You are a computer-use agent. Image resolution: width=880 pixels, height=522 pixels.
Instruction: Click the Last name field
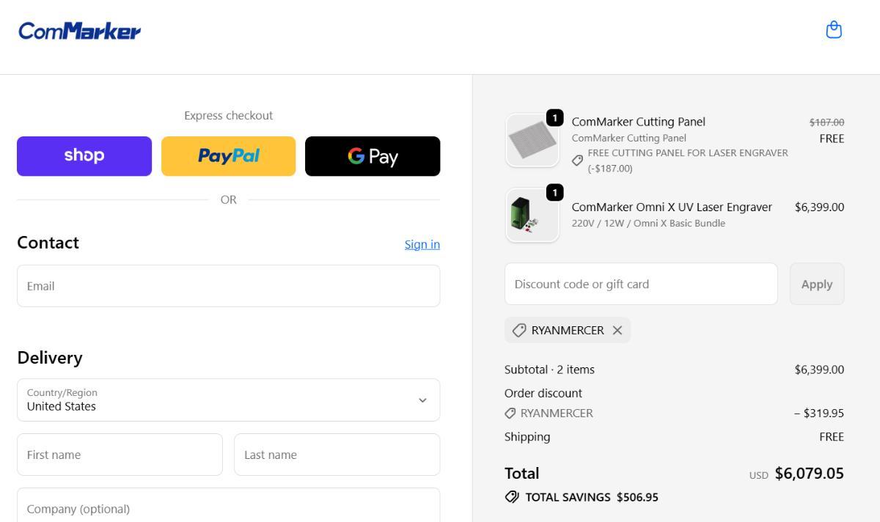pos(337,455)
